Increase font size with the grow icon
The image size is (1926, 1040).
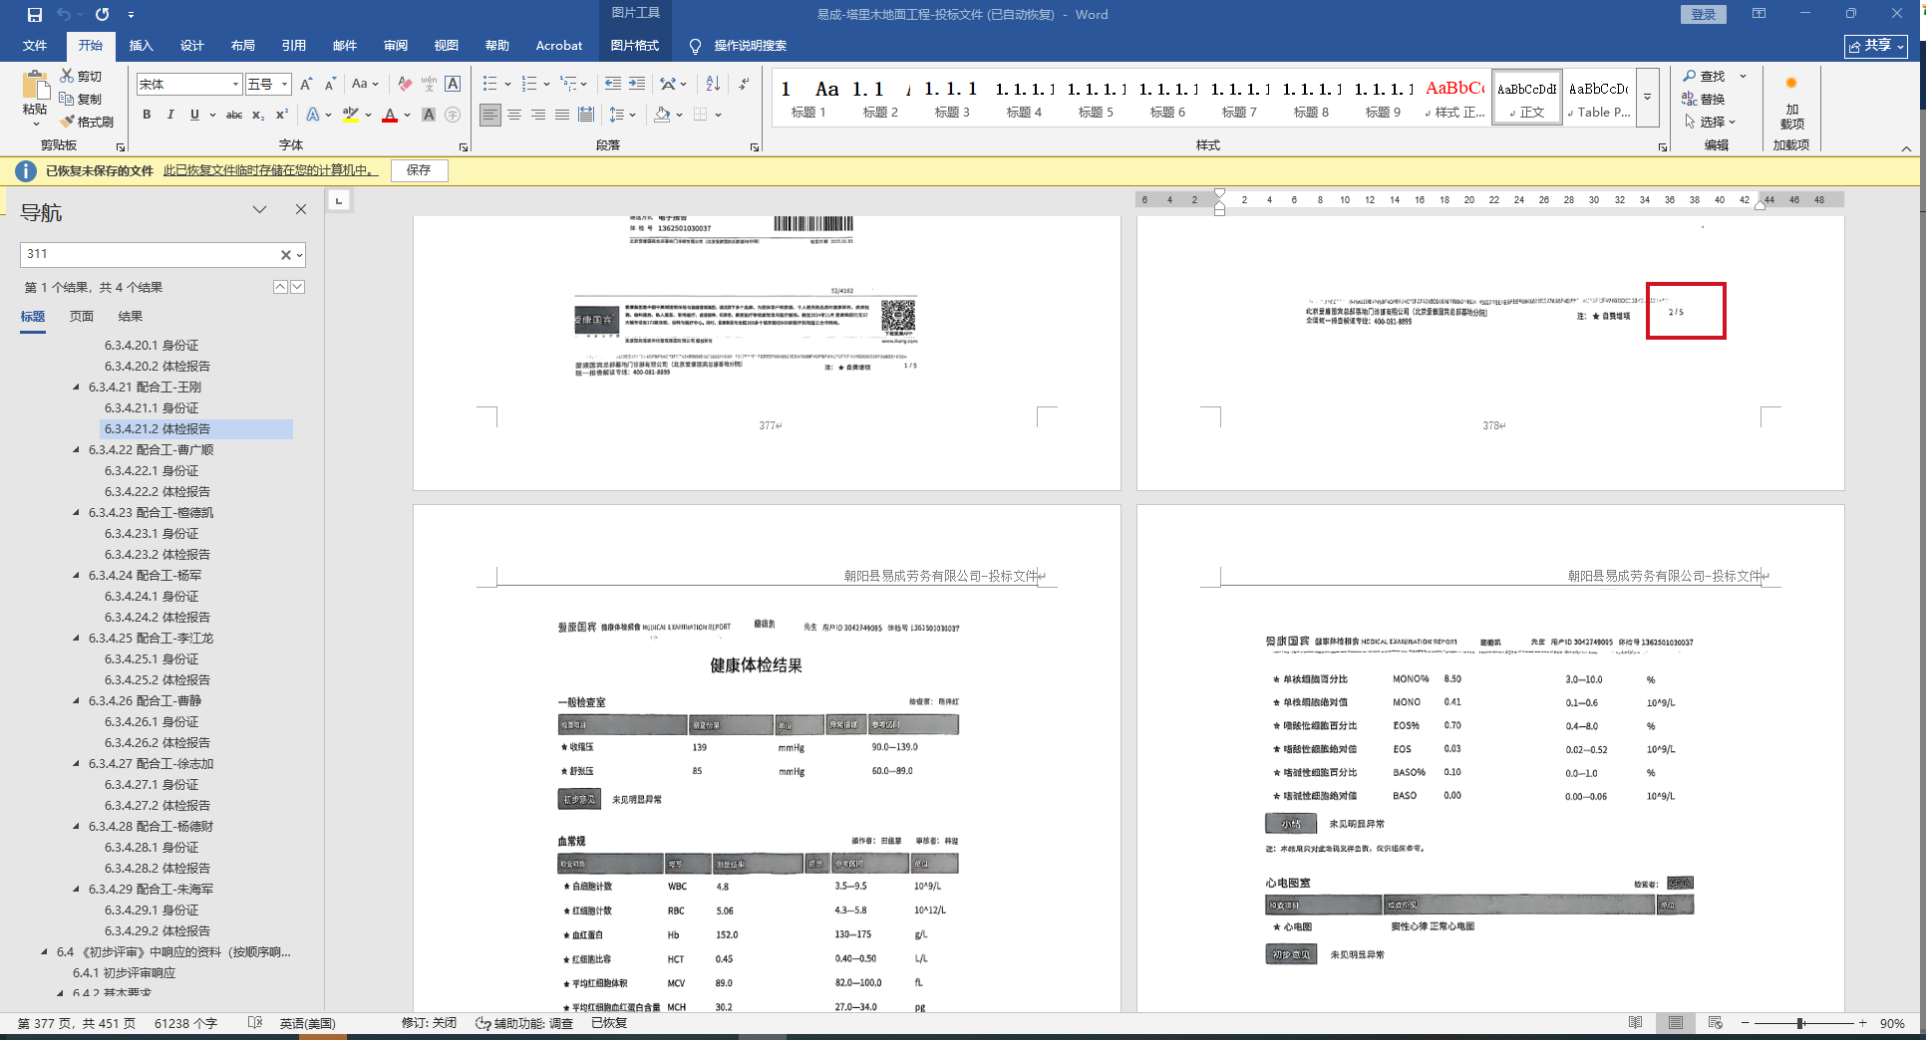pyautogui.click(x=306, y=85)
